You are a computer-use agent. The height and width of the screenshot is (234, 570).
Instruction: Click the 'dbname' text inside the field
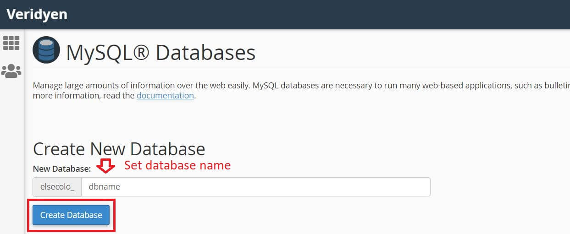pyautogui.click(x=101, y=187)
